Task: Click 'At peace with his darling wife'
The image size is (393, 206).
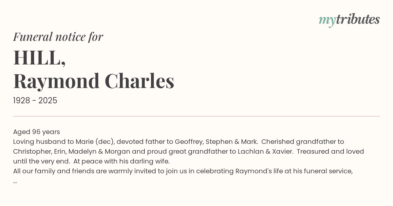Action: tap(122, 161)
